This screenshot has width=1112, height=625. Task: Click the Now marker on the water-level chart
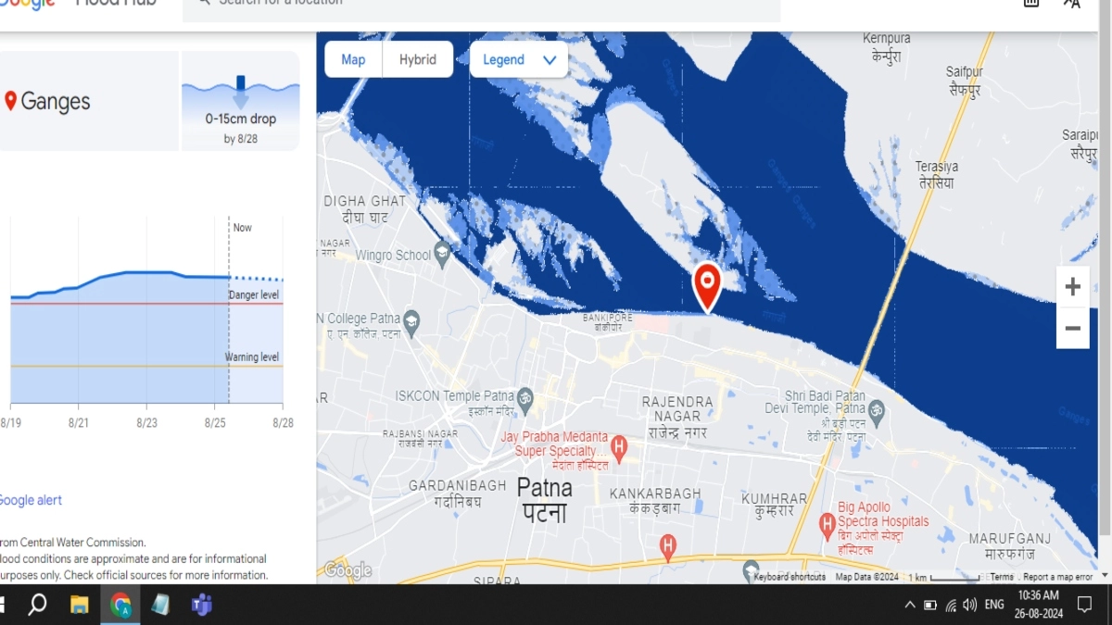[241, 228]
